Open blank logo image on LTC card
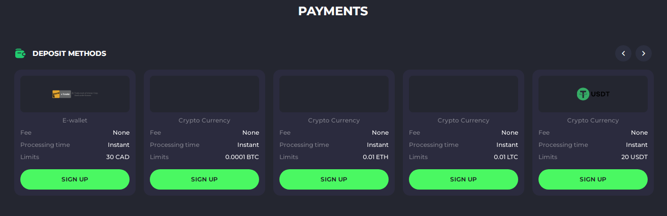 [463, 94]
